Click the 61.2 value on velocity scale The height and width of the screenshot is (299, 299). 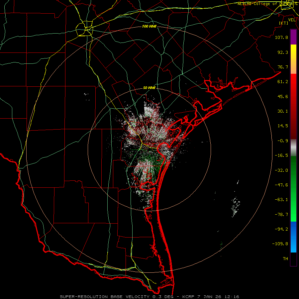click(x=283, y=82)
